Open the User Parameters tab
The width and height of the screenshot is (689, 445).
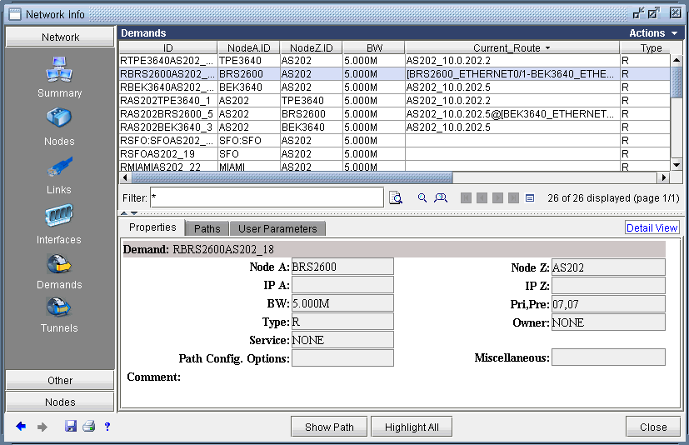277,228
